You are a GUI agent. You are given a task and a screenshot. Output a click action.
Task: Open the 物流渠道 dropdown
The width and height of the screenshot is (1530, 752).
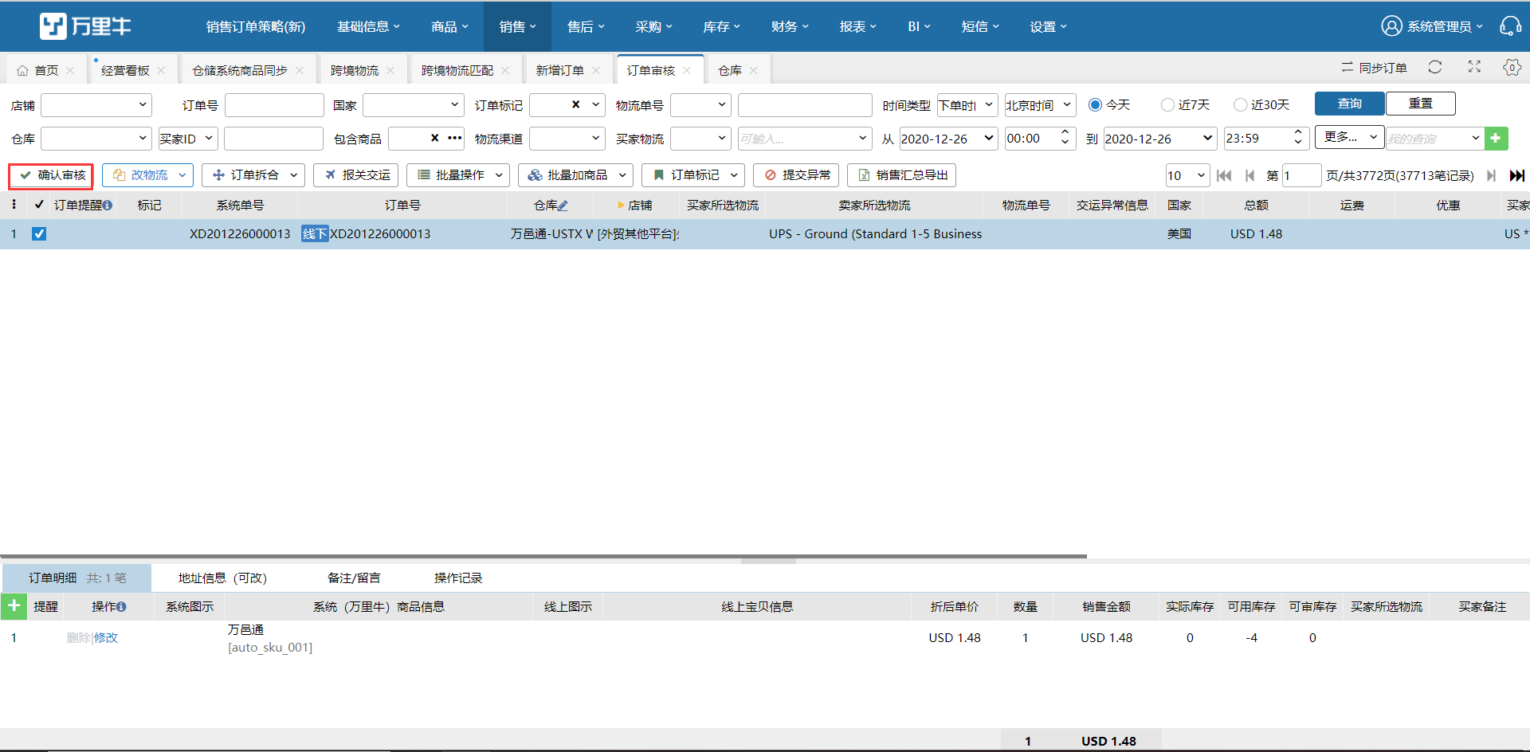(x=567, y=138)
